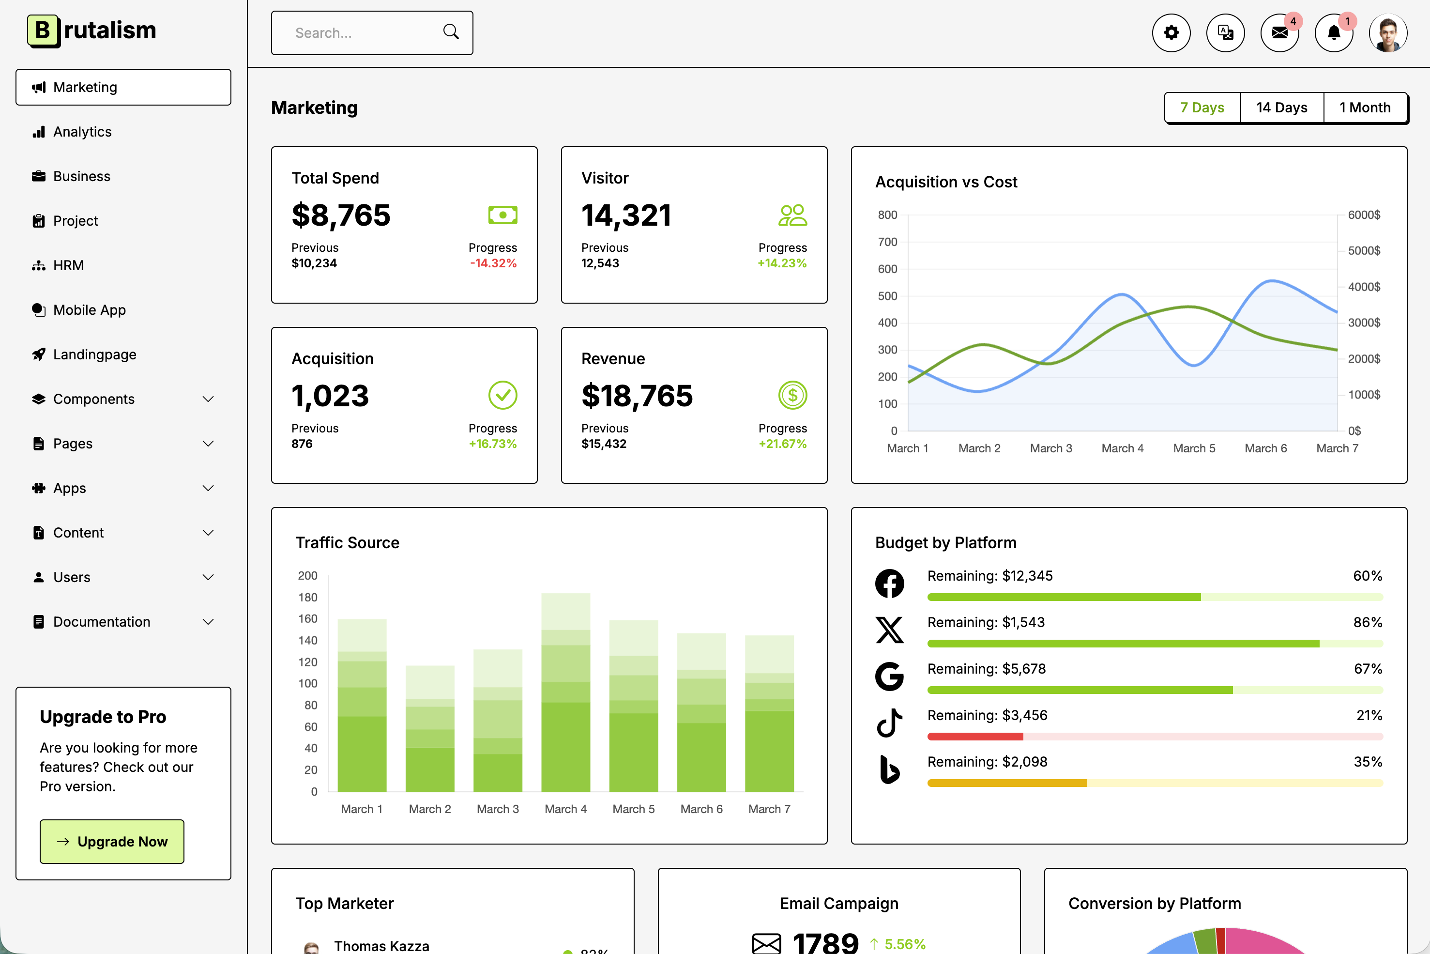This screenshot has height=954, width=1430.
Task: Click the Remaining: $1,543 label
Action: point(986,622)
